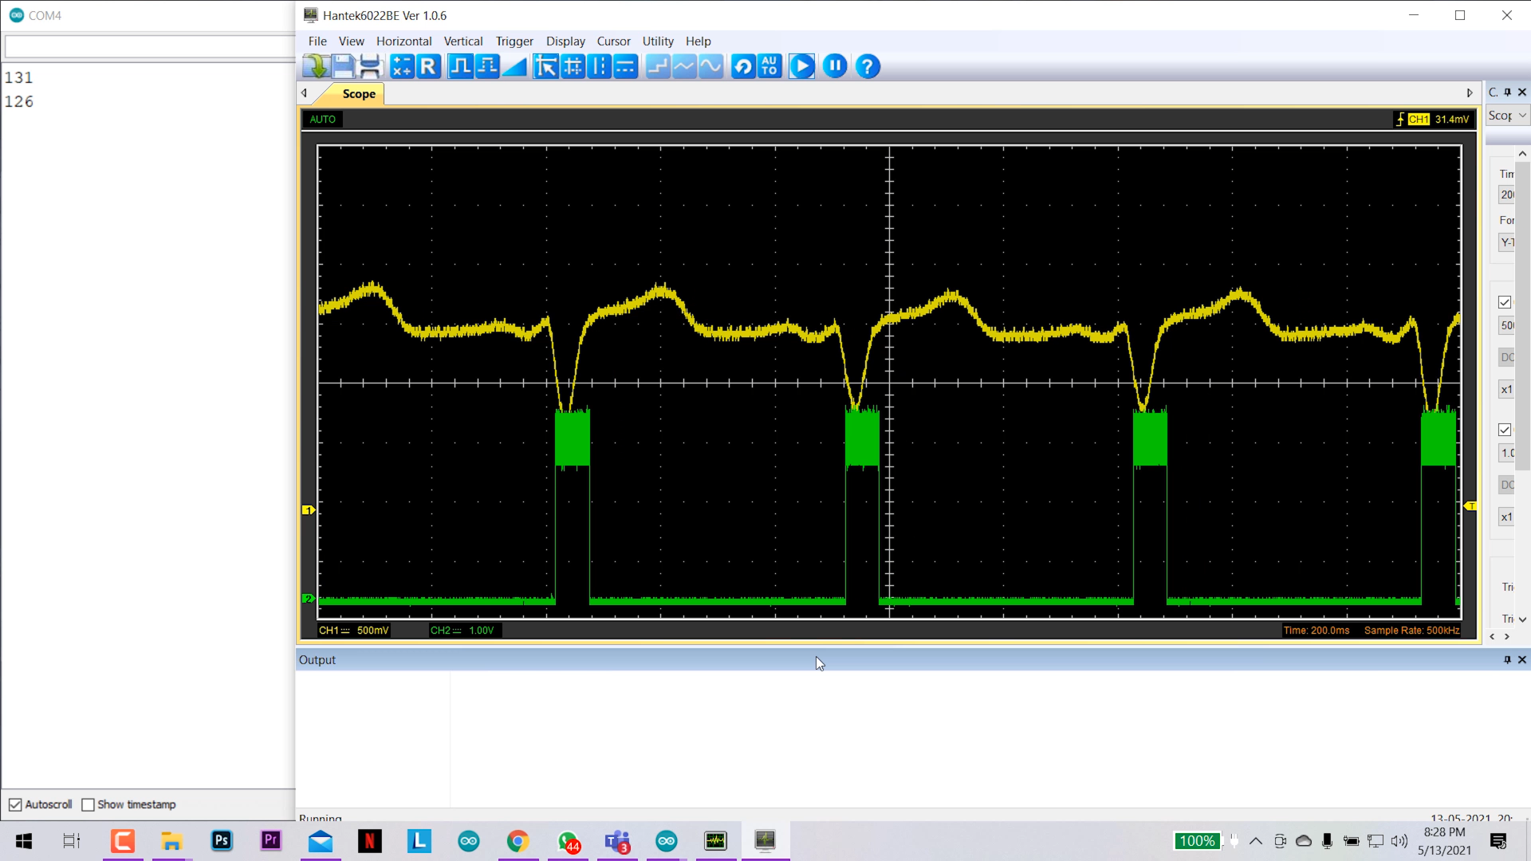This screenshot has height=861, width=1531.
Task: Open the Cursor menu
Action: coord(613,41)
